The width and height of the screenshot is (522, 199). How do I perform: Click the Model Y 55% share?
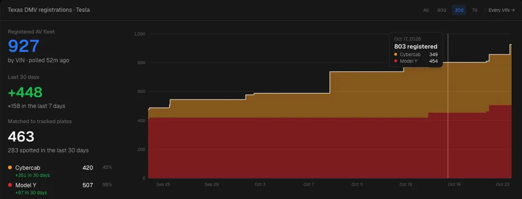107,185
